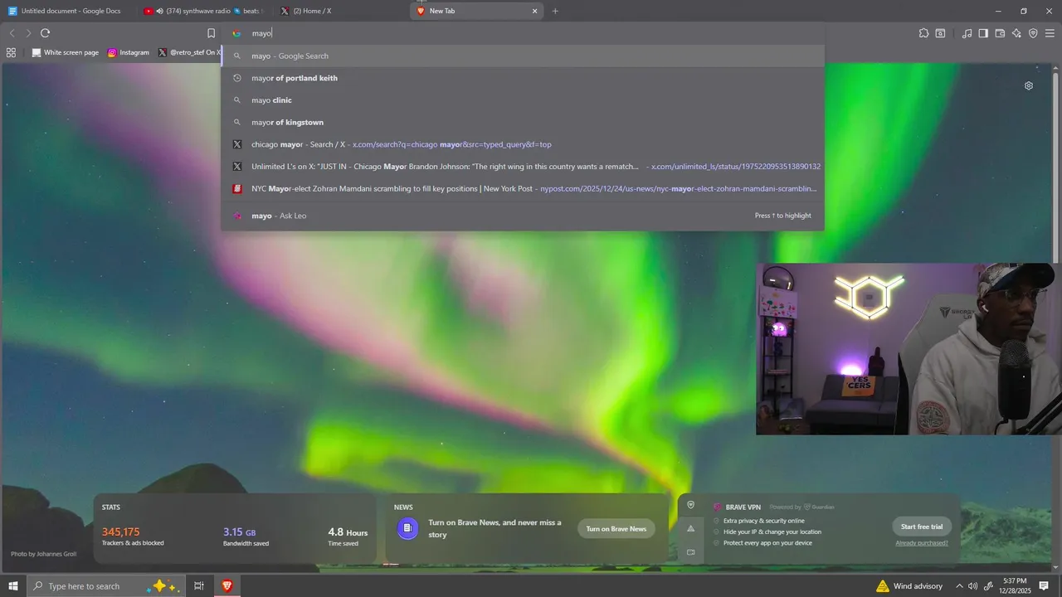Select the 'mayo clinic' suggestion
Image resolution: width=1062 pixels, height=597 pixels.
tap(523, 100)
